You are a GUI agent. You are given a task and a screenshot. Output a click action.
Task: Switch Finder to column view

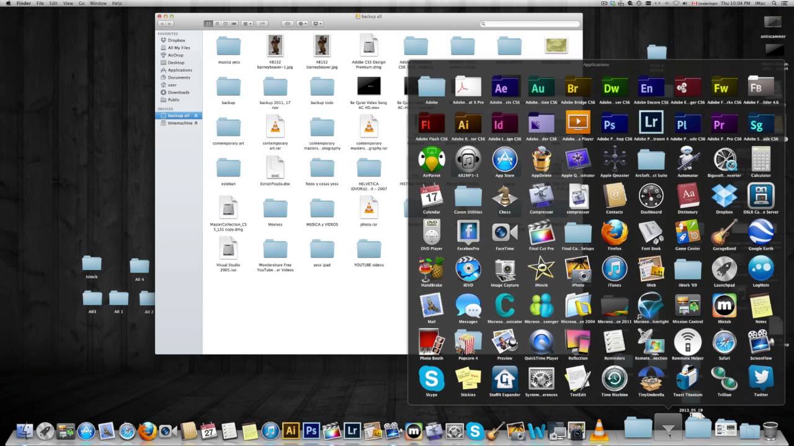(226, 24)
